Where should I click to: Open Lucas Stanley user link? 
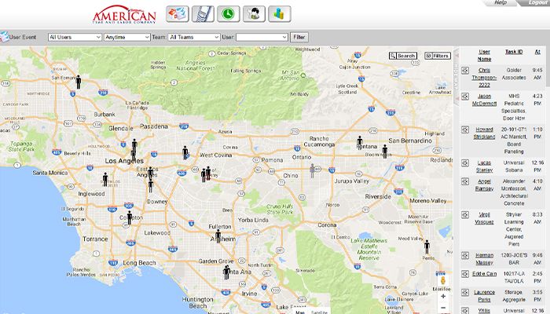(x=484, y=166)
